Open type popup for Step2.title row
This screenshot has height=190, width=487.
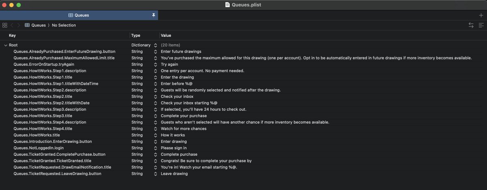155,97
